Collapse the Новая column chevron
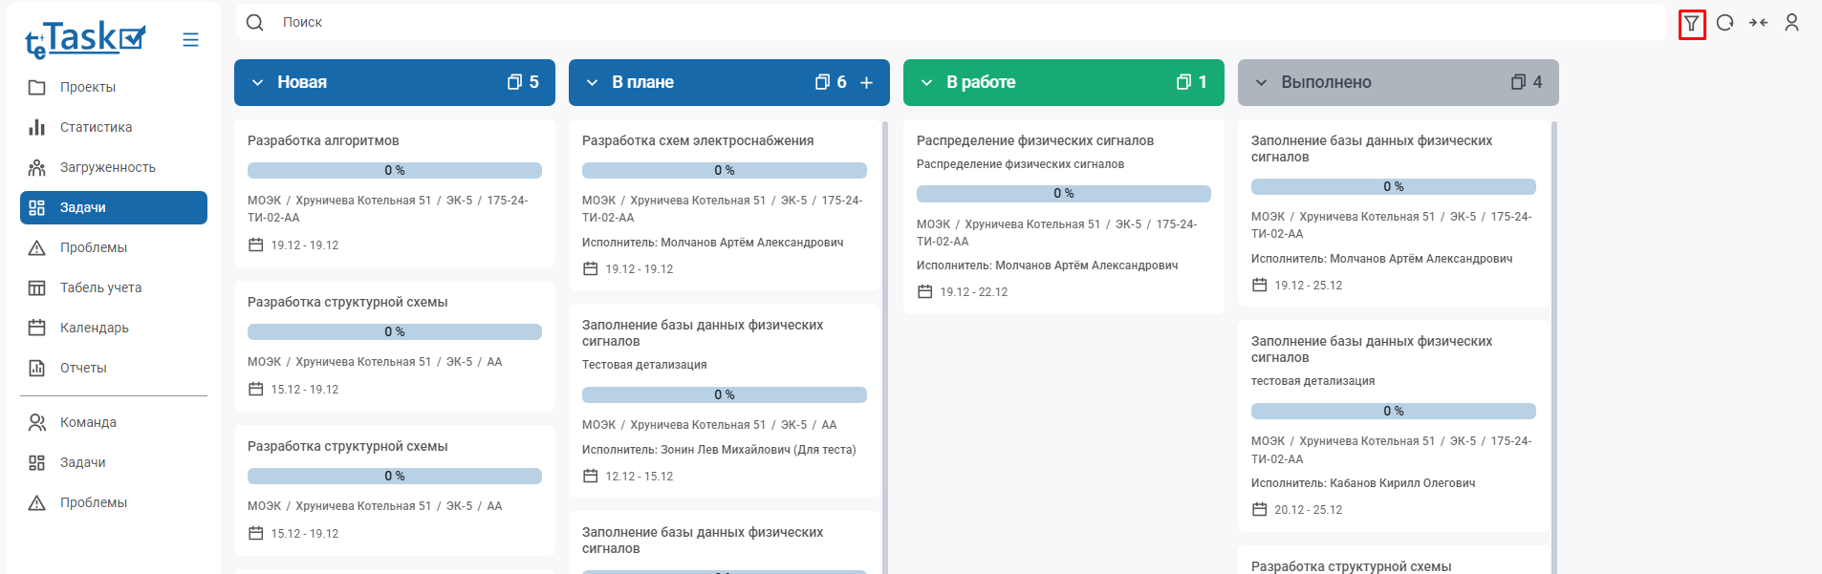The width and height of the screenshot is (1822, 574). pos(257,83)
